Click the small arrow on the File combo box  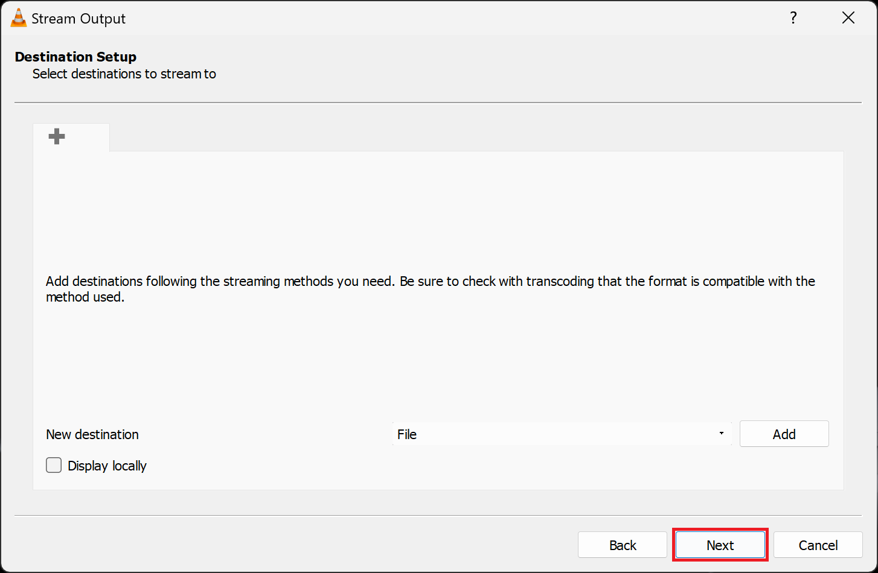tap(721, 434)
